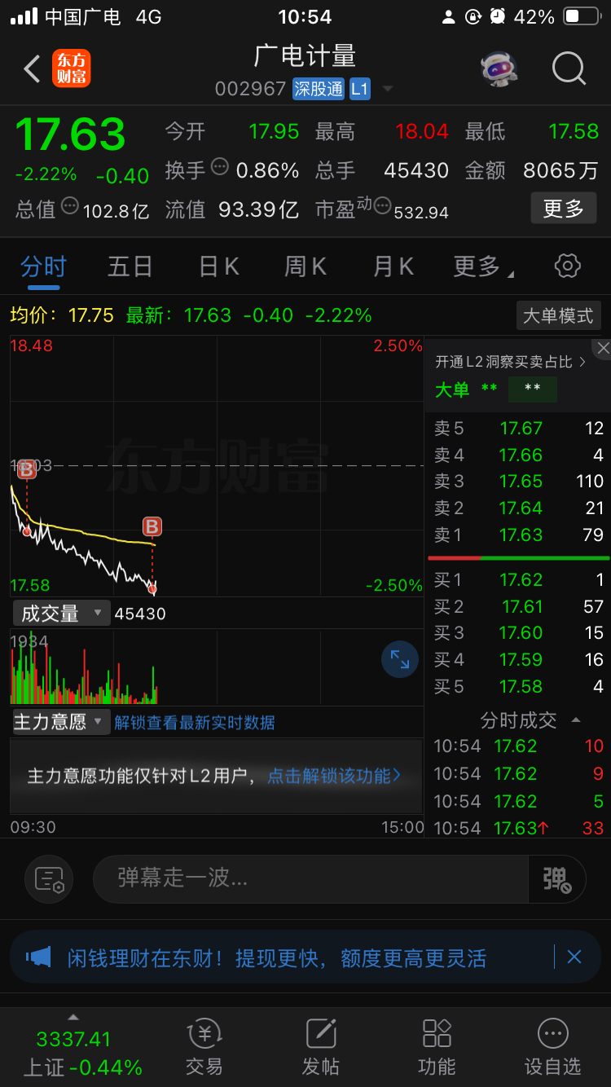611x1087 pixels.
Task: Tap the 深股通 badge
Action: coord(319,88)
